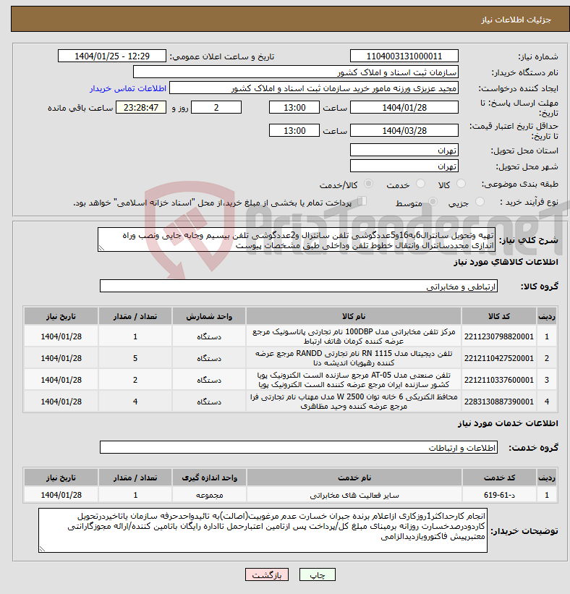Click quantity 5 in the goods table
Viewport: 570px width, 594px height.
pyautogui.click(x=135, y=358)
